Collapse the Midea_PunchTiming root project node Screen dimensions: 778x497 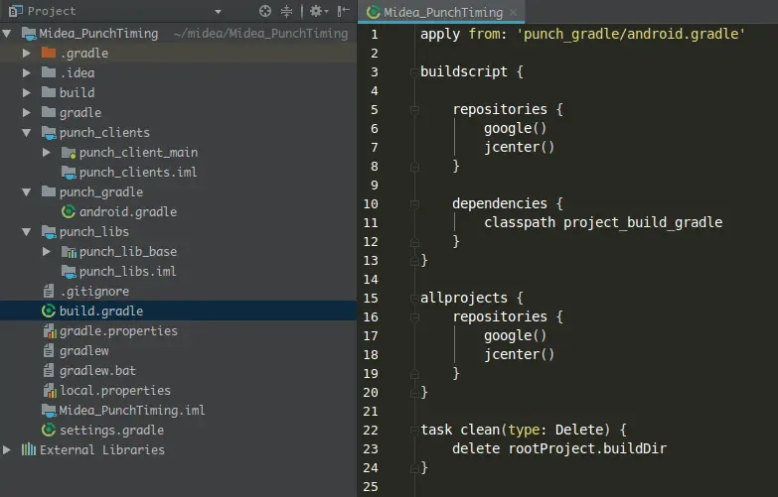[7, 34]
